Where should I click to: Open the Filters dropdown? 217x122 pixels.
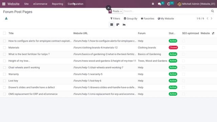pos(115,19)
